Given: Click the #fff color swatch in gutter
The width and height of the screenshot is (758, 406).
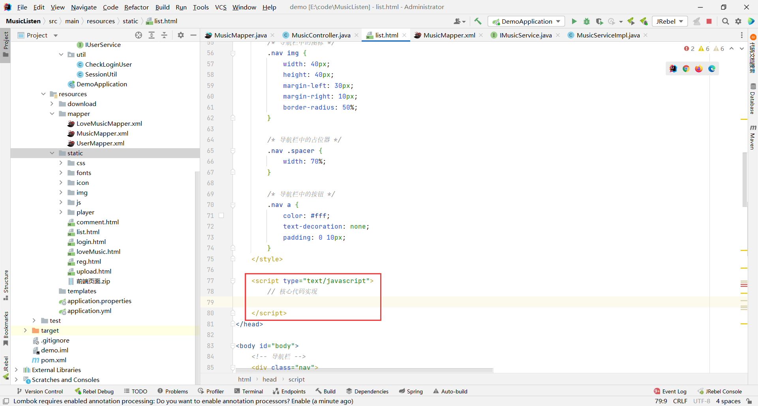Looking at the screenshot, I should [221, 216].
